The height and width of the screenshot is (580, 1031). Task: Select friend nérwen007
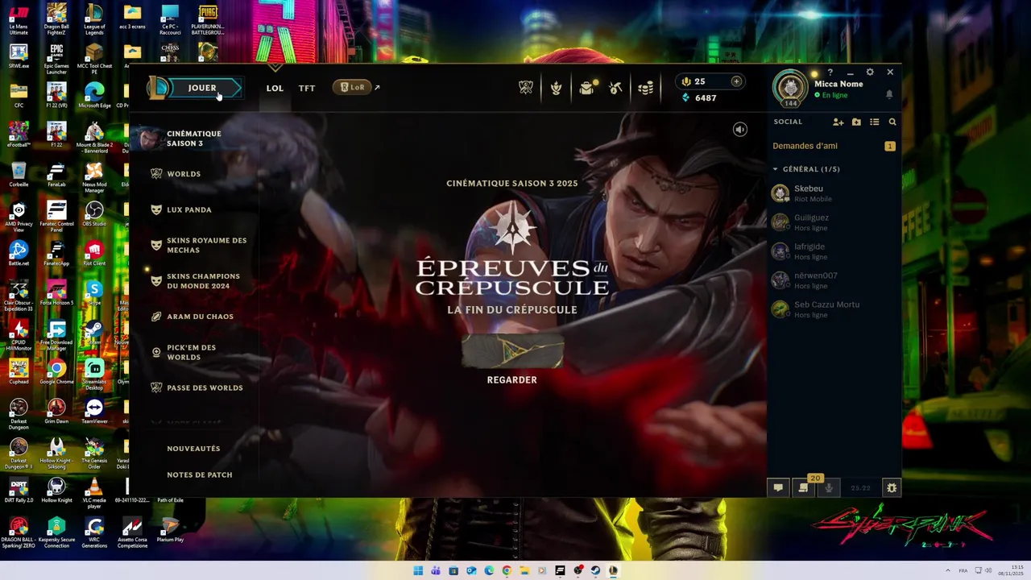[x=834, y=280]
